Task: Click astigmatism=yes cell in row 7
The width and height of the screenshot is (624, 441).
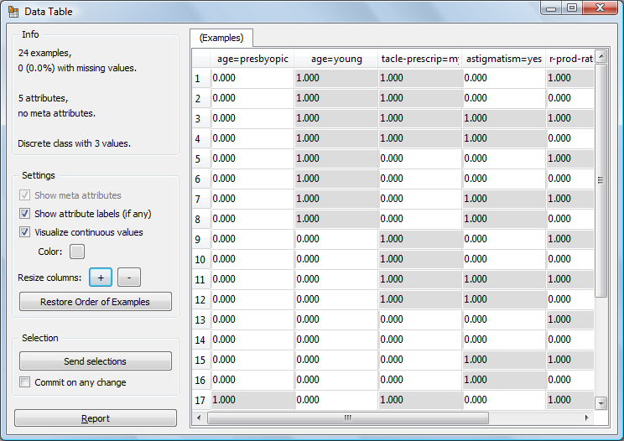Action: (x=504, y=199)
